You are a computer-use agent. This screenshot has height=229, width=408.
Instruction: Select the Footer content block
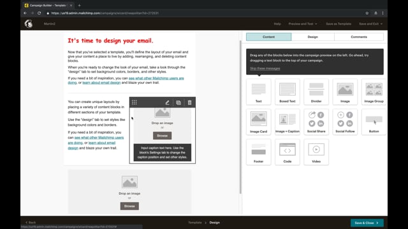pyautogui.click(x=258, y=152)
